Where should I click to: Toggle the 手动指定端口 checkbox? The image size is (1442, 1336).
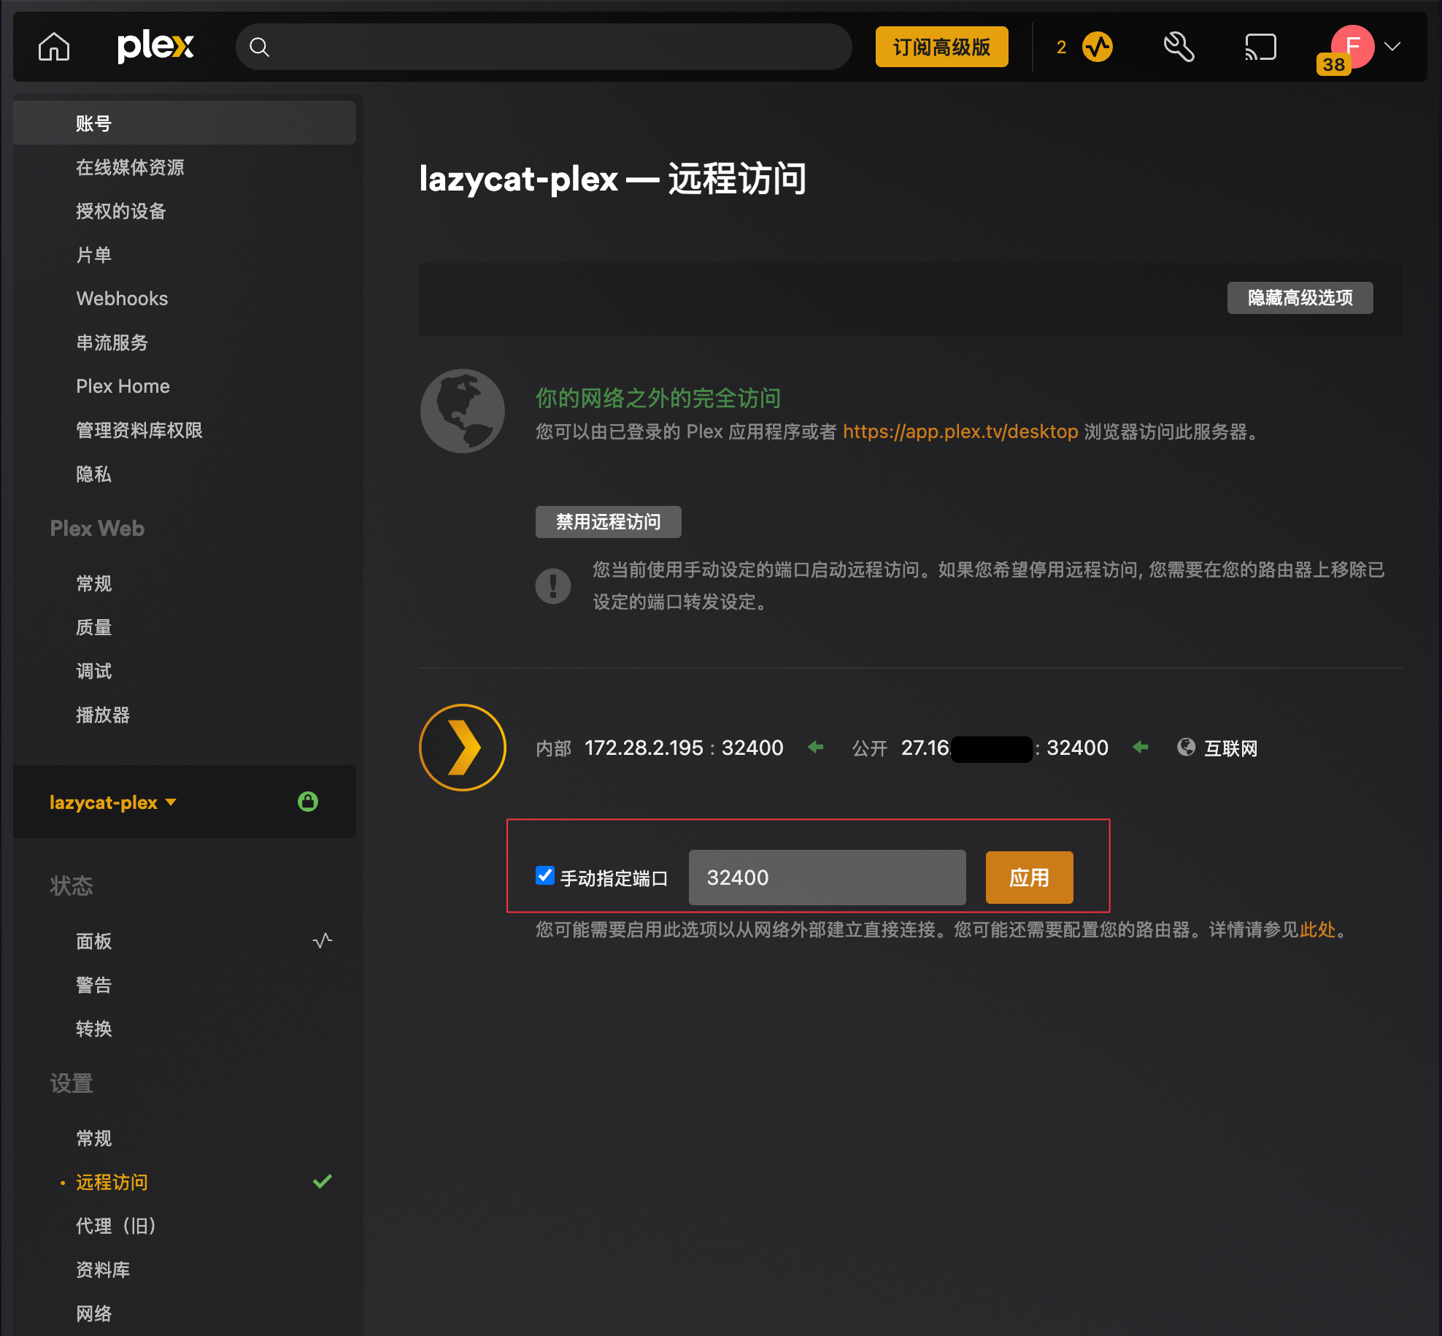545,875
